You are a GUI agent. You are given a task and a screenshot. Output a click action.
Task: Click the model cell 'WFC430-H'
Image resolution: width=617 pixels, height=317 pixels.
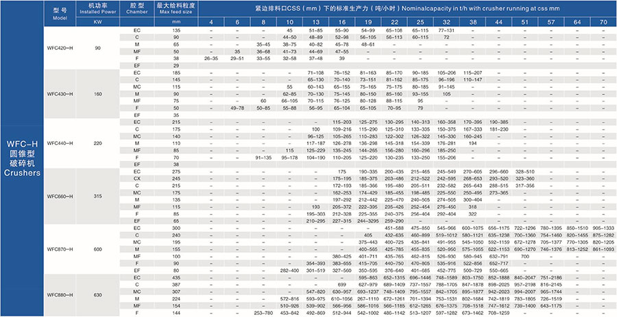(60, 94)
